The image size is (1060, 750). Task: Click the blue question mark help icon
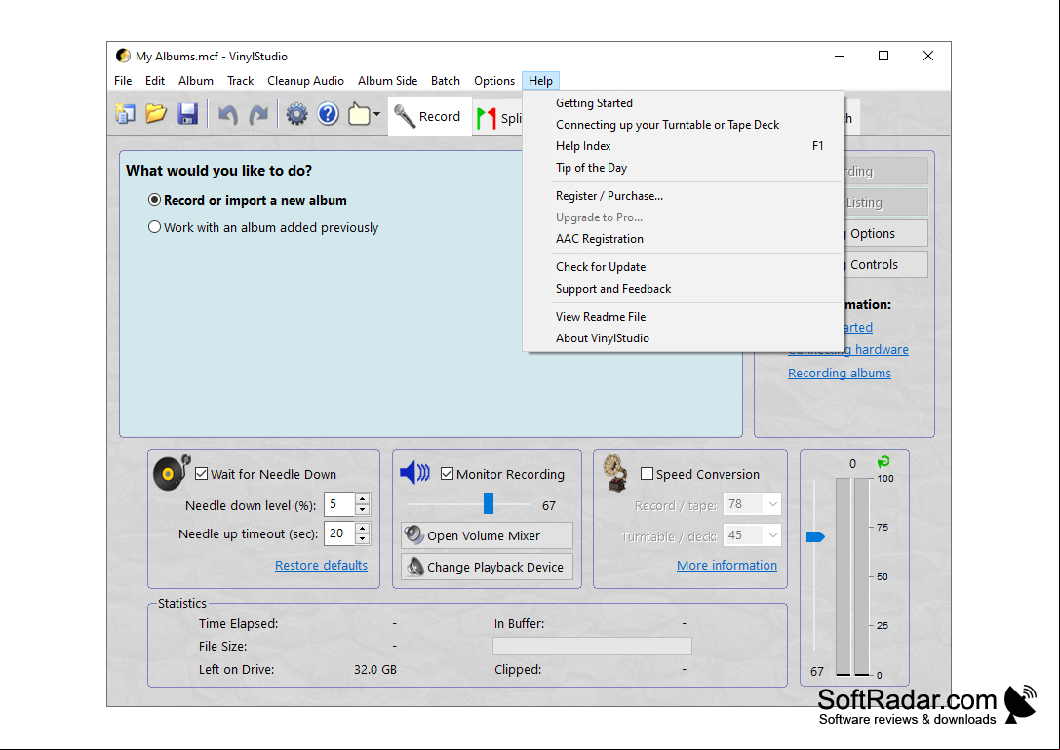(x=328, y=114)
